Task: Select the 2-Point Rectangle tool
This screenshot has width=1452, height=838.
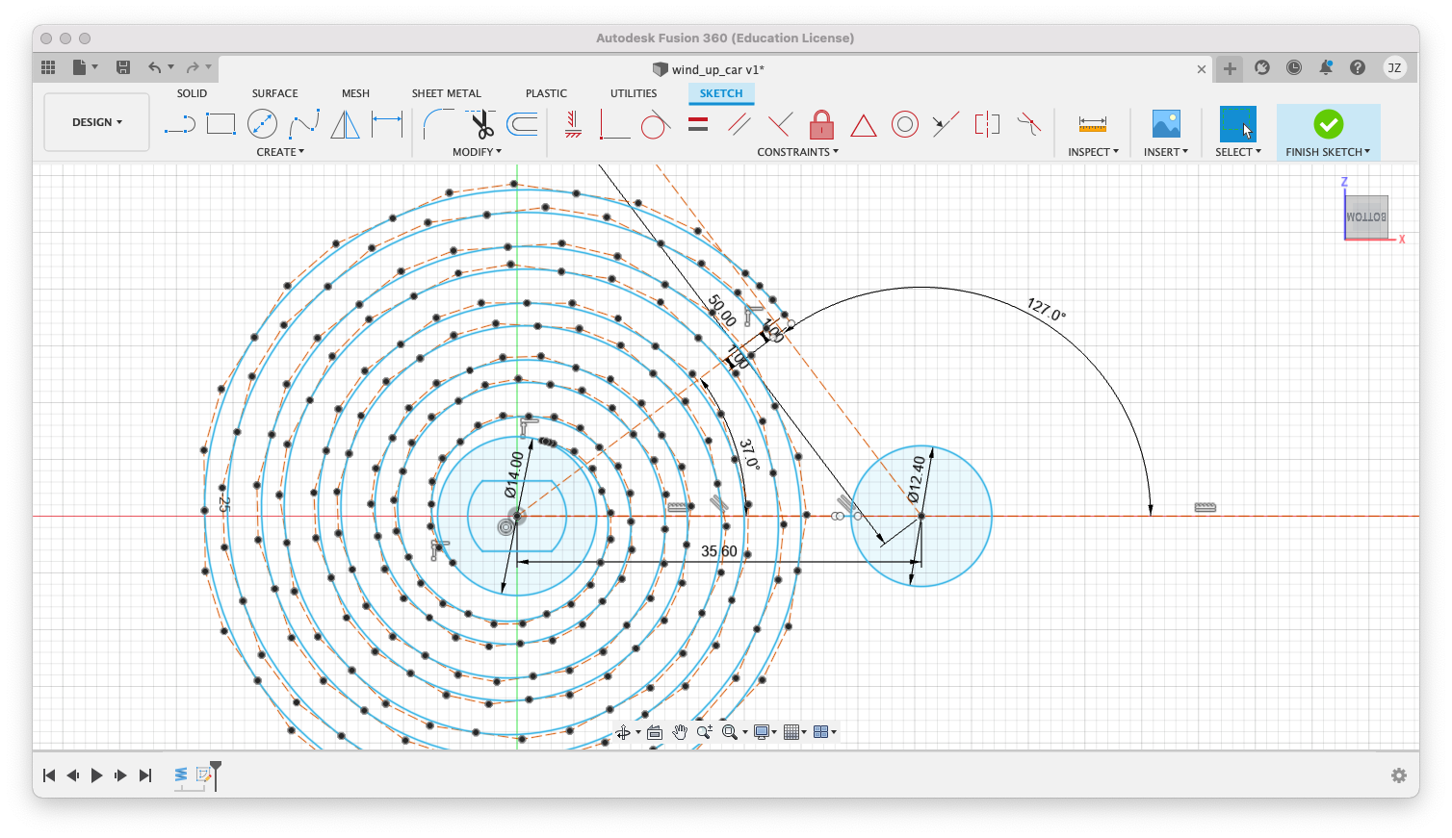Action: [x=220, y=124]
